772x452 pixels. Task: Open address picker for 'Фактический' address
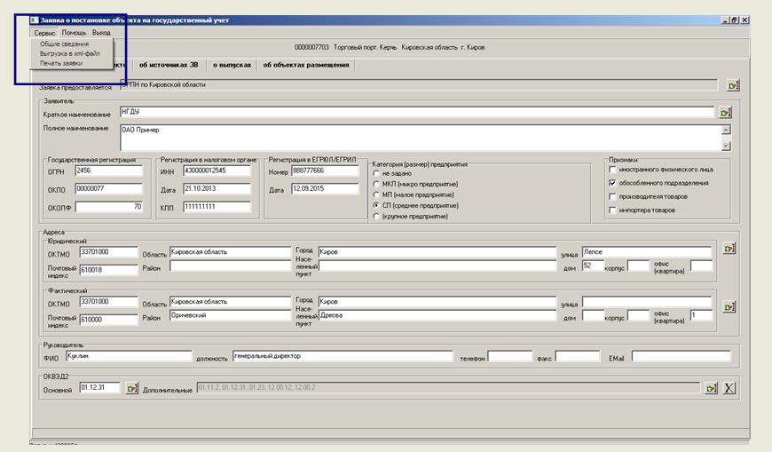(x=729, y=307)
